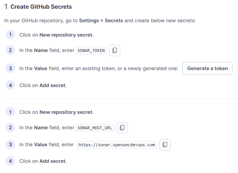Select the SONAR_HOST_URL code text
The height and width of the screenshot is (173, 238).
click(x=95, y=128)
